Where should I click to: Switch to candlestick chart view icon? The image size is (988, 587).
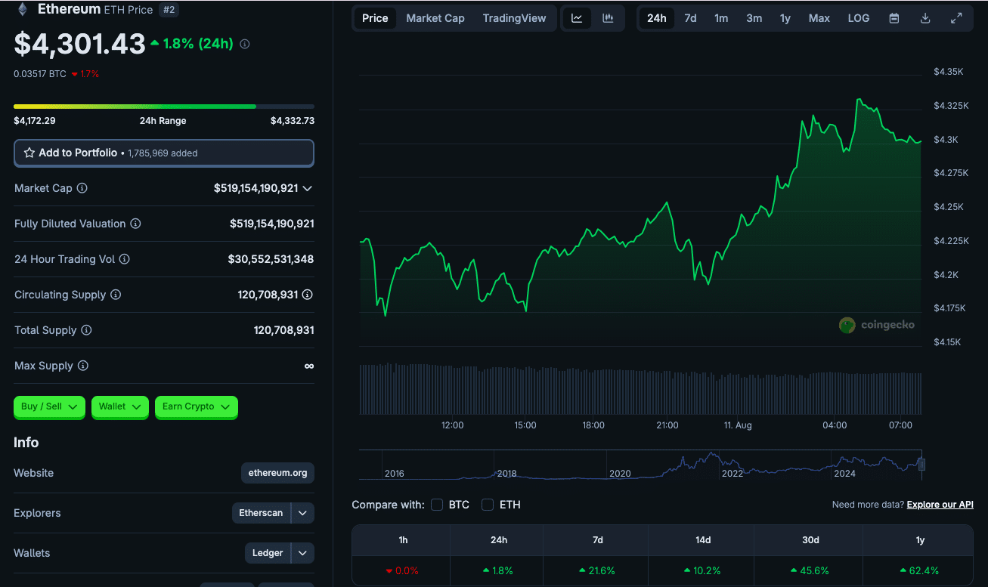(608, 18)
